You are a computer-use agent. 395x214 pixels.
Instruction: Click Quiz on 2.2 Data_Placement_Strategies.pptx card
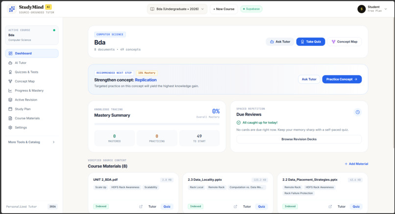[x=356, y=207]
